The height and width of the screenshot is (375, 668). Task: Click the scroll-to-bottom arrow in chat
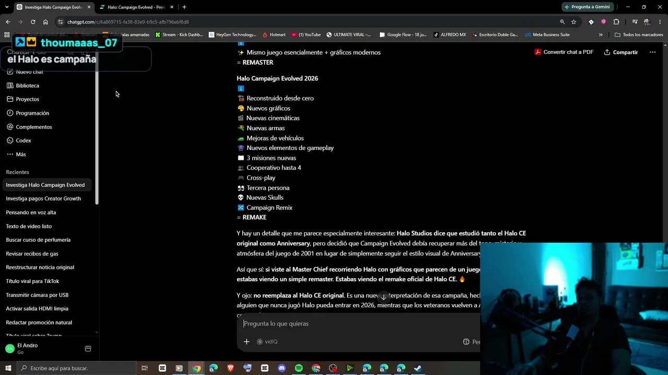click(x=384, y=297)
